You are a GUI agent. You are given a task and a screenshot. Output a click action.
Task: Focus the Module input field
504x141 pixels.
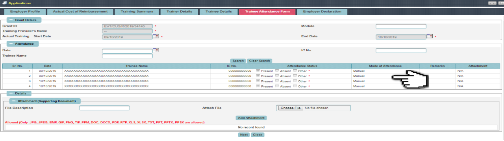(401, 27)
